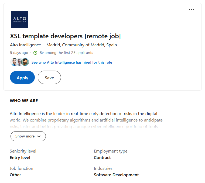Viewport: 205px width, 183px height.
Task: Click the green clock icon near applicants
Action: 35,53
